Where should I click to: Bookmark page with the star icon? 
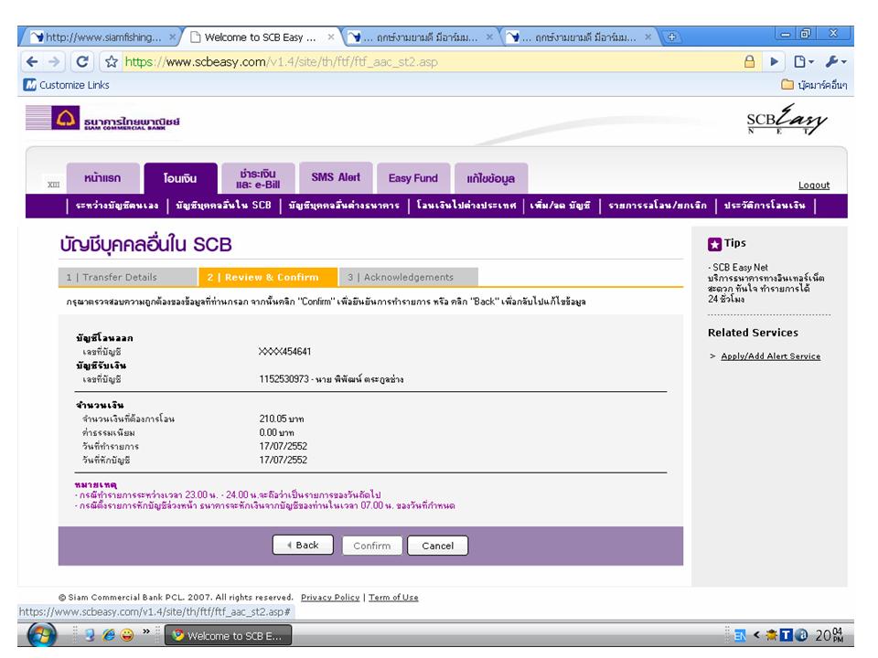(112, 61)
